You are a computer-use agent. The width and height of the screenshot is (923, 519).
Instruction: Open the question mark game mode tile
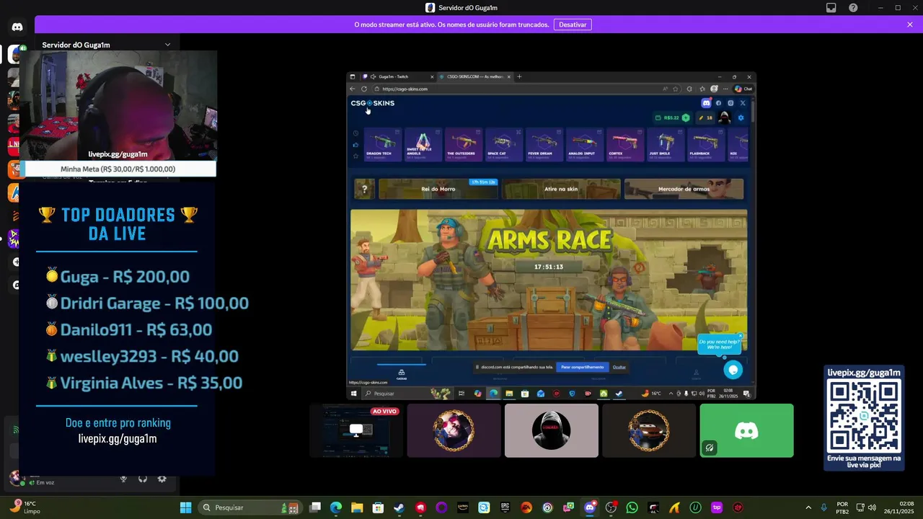click(364, 189)
